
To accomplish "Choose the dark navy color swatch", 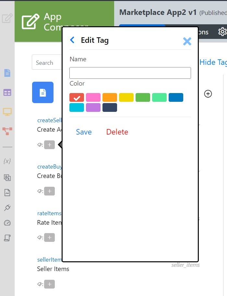I will (110, 107).
